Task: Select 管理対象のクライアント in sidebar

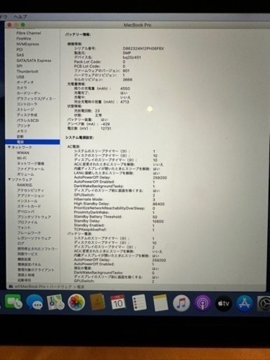Action: [36, 270]
